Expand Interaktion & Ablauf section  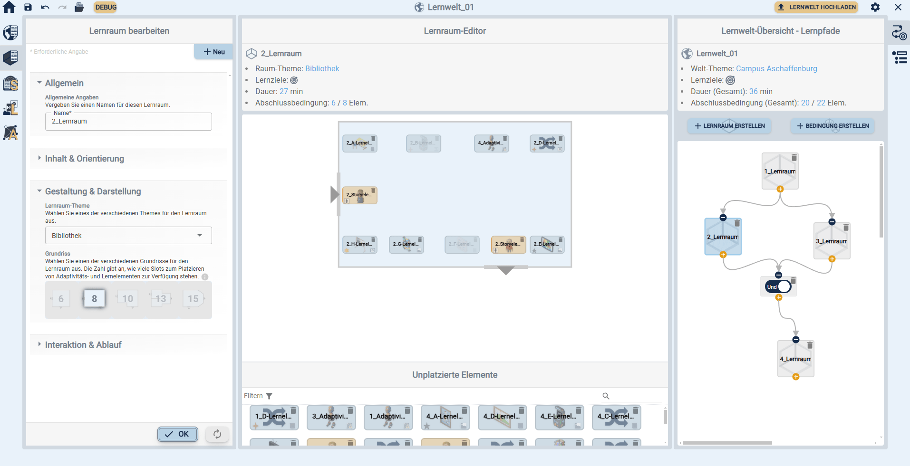[83, 345]
